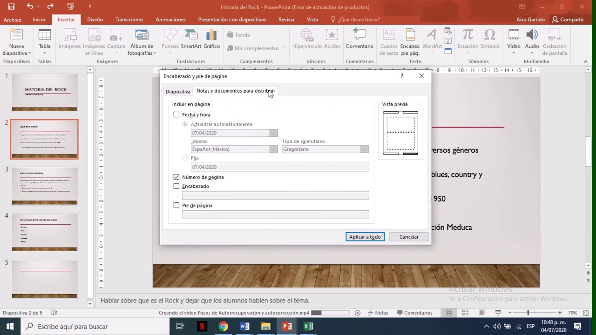Insert a Vídeo into slide

(514, 42)
